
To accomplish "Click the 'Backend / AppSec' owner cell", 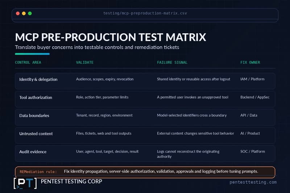I will pos(255,97).
